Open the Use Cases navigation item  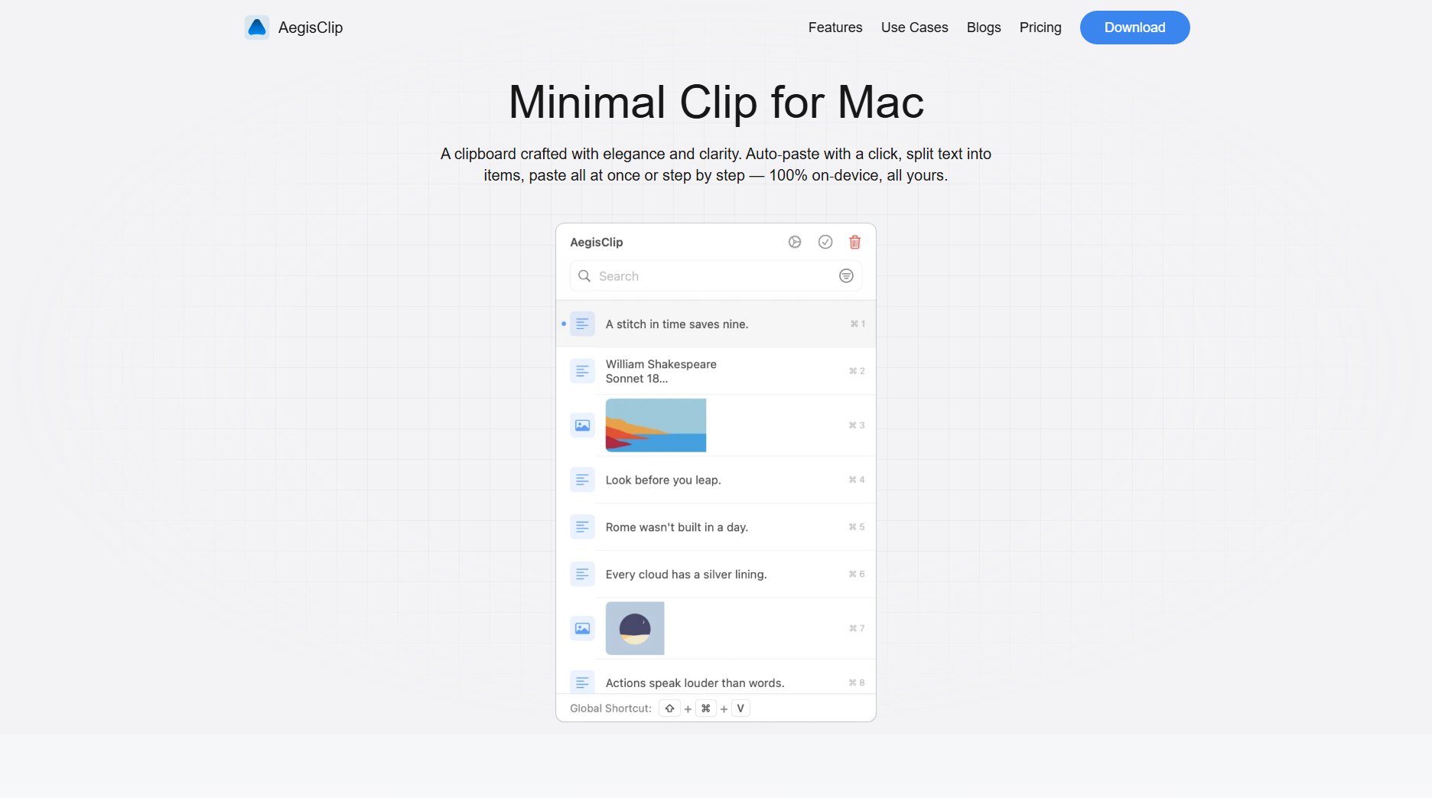pyautogui.click(x=914, y=27)
